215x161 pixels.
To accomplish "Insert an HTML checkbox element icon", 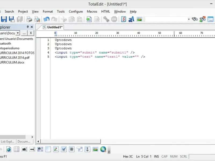I will point(64,149).
